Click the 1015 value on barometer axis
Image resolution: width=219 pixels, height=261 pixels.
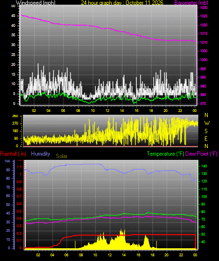coord(203,33)
